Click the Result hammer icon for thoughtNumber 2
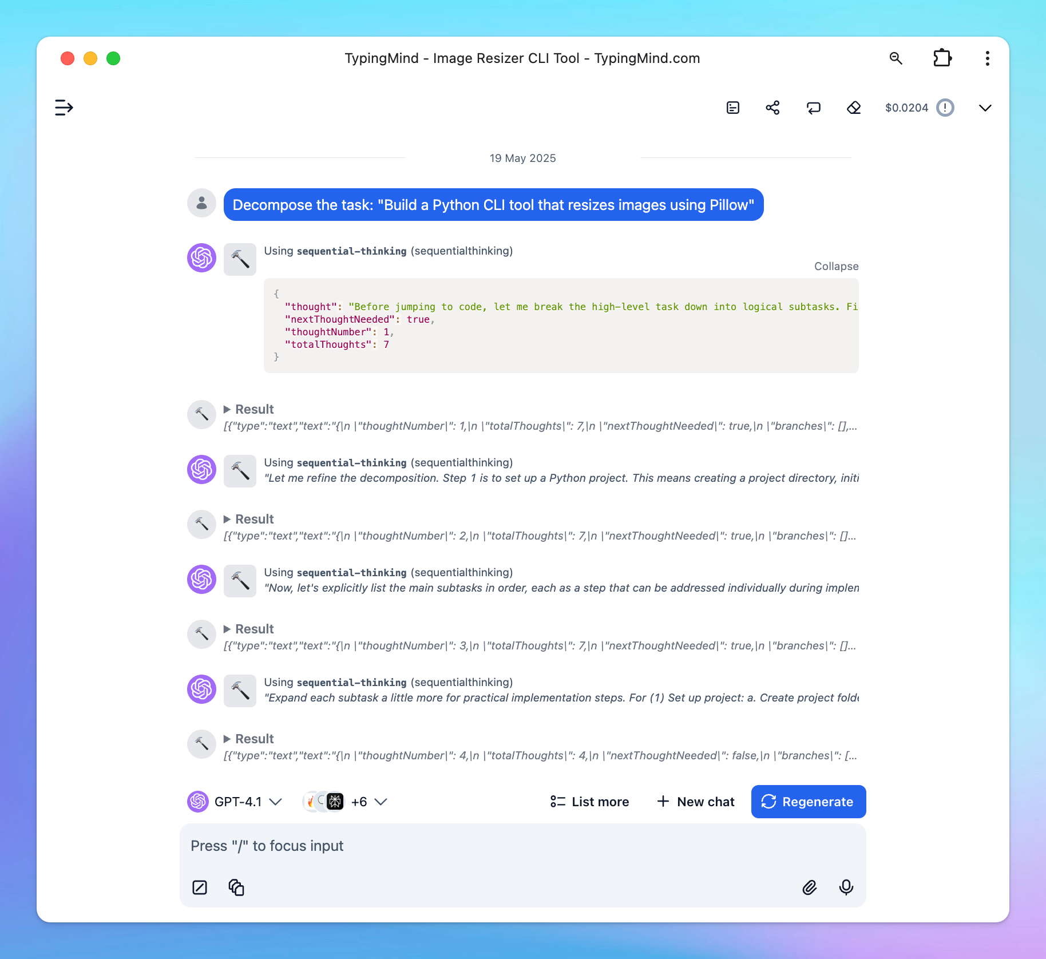Screen dimensions: 1046x959 (201, 524)
